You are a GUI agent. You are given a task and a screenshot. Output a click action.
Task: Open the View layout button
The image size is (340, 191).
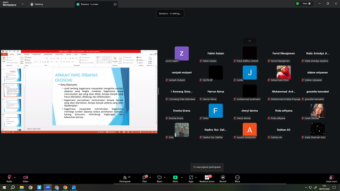(307, 4)
